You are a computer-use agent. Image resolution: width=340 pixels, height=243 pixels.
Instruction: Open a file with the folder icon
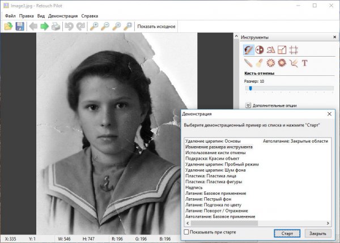(8, 27)
